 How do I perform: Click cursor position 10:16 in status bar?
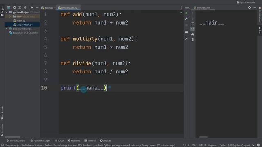186,145
